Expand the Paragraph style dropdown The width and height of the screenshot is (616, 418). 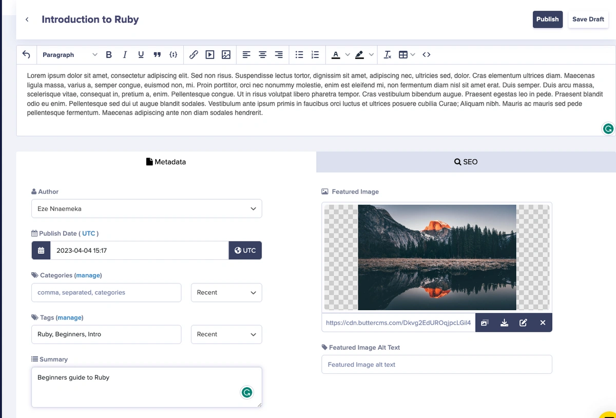pos(69,54)
